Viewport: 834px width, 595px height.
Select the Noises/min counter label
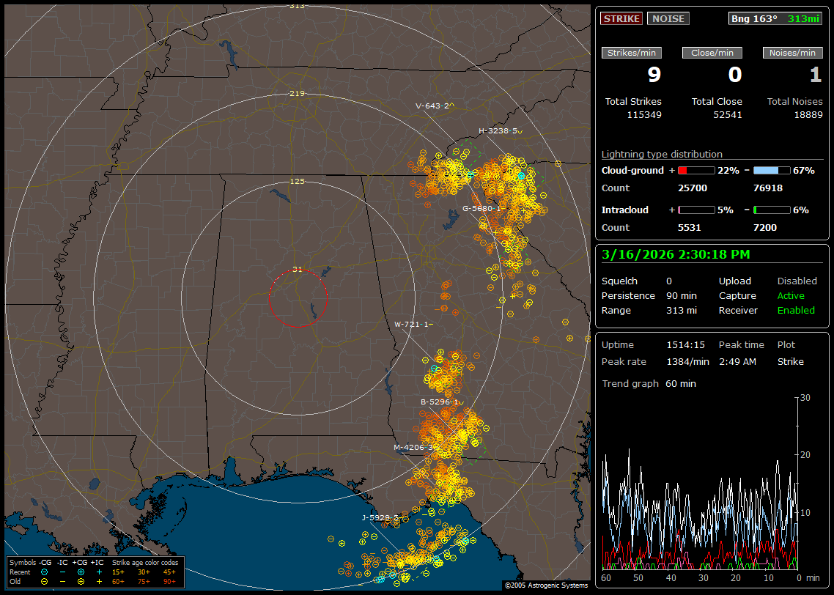click(x=792, y=53)
